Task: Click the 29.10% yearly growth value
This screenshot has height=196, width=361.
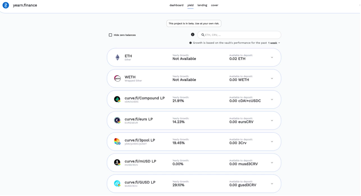Action: (x=178, y=185)
